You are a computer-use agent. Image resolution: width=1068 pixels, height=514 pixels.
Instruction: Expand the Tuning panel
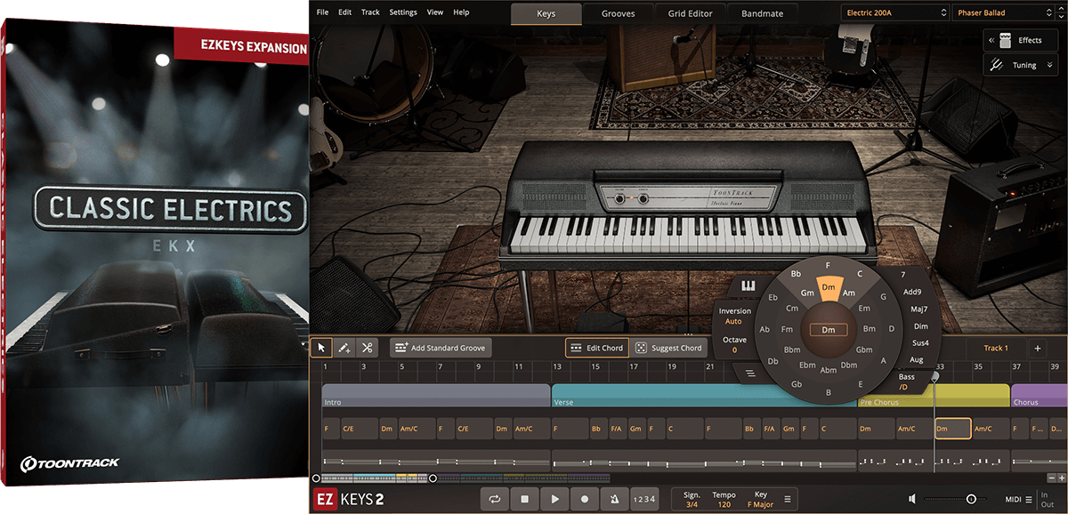pyautogui.click(x=1020, y=65)
